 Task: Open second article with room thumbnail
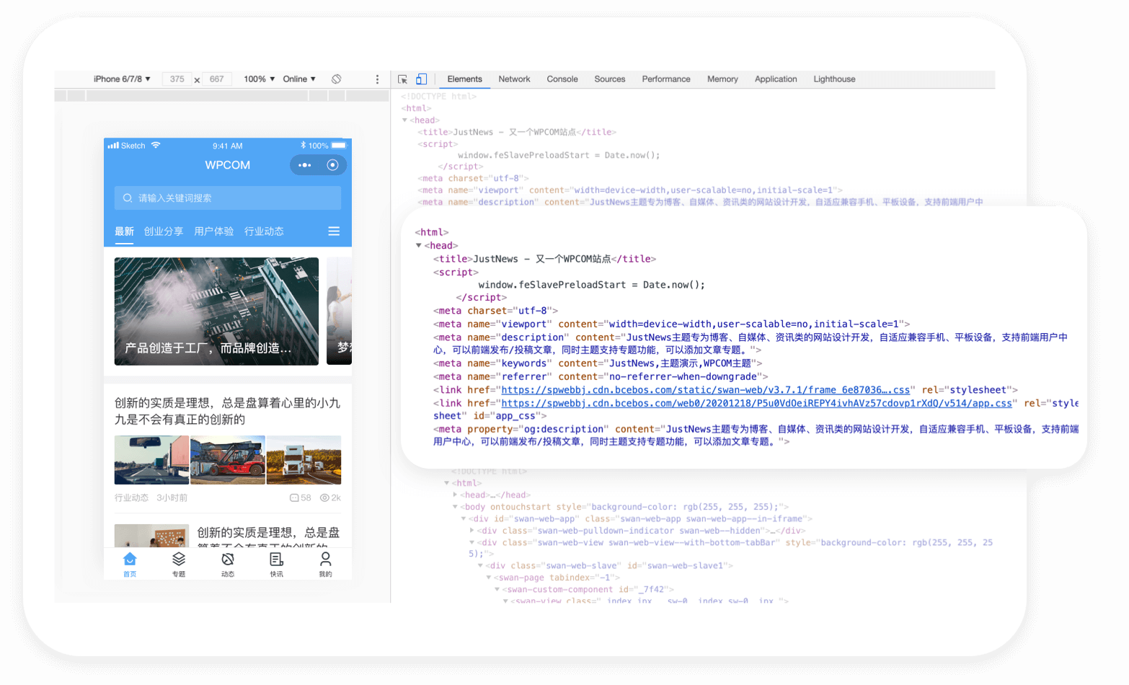tap(228, 536)
